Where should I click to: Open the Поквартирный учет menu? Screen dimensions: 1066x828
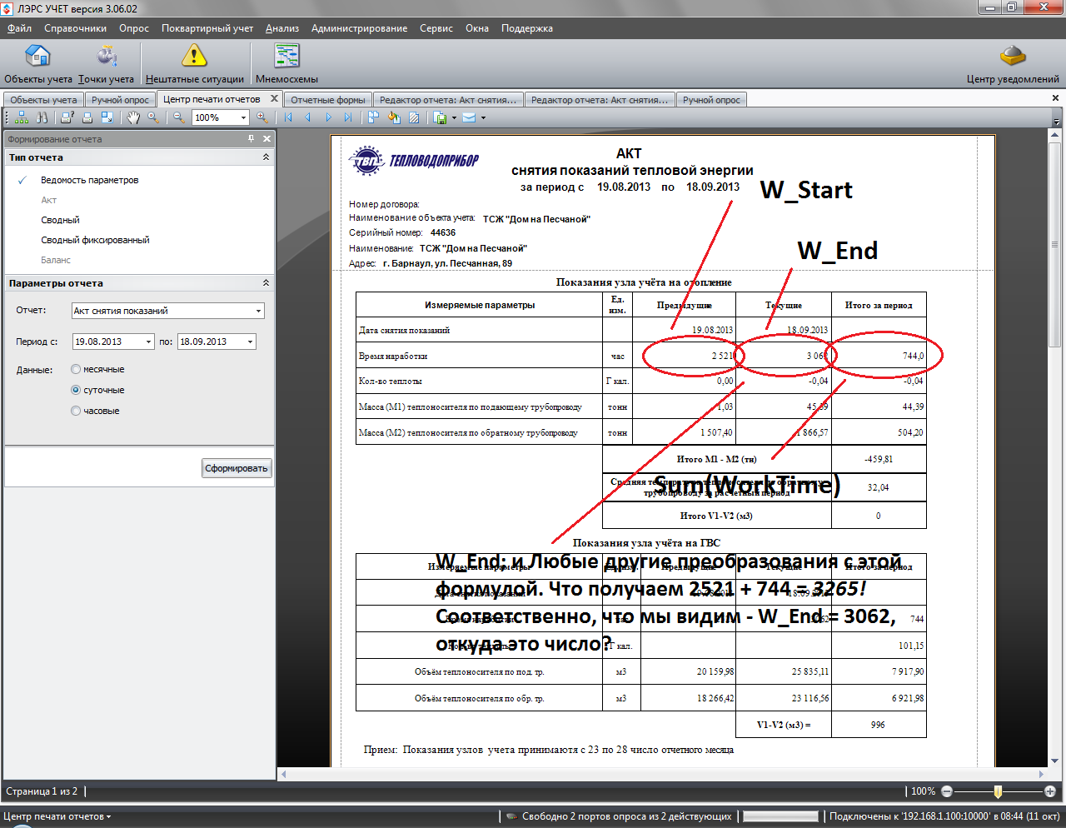click(207, 28)
